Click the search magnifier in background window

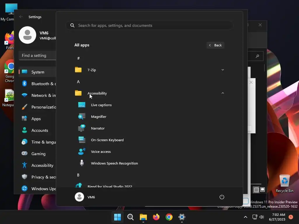tap(257, 56)
